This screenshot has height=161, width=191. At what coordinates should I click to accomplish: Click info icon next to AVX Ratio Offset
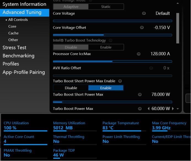coord(151,68)
